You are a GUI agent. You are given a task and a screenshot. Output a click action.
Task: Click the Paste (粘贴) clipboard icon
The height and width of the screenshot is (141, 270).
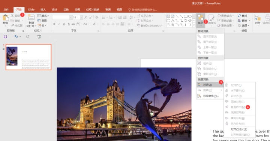(5, 18)
